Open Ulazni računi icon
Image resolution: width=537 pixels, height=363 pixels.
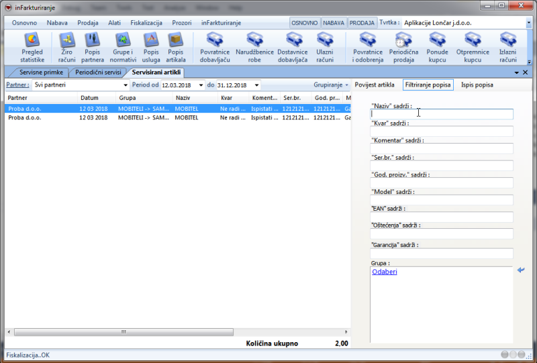(325, 48)
